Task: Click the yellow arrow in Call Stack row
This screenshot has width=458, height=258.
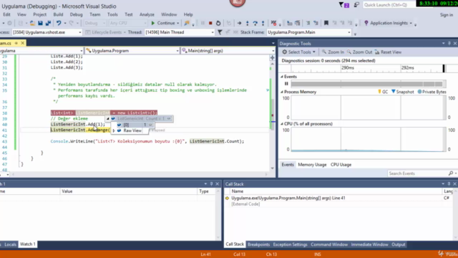Action: [228, 198]
